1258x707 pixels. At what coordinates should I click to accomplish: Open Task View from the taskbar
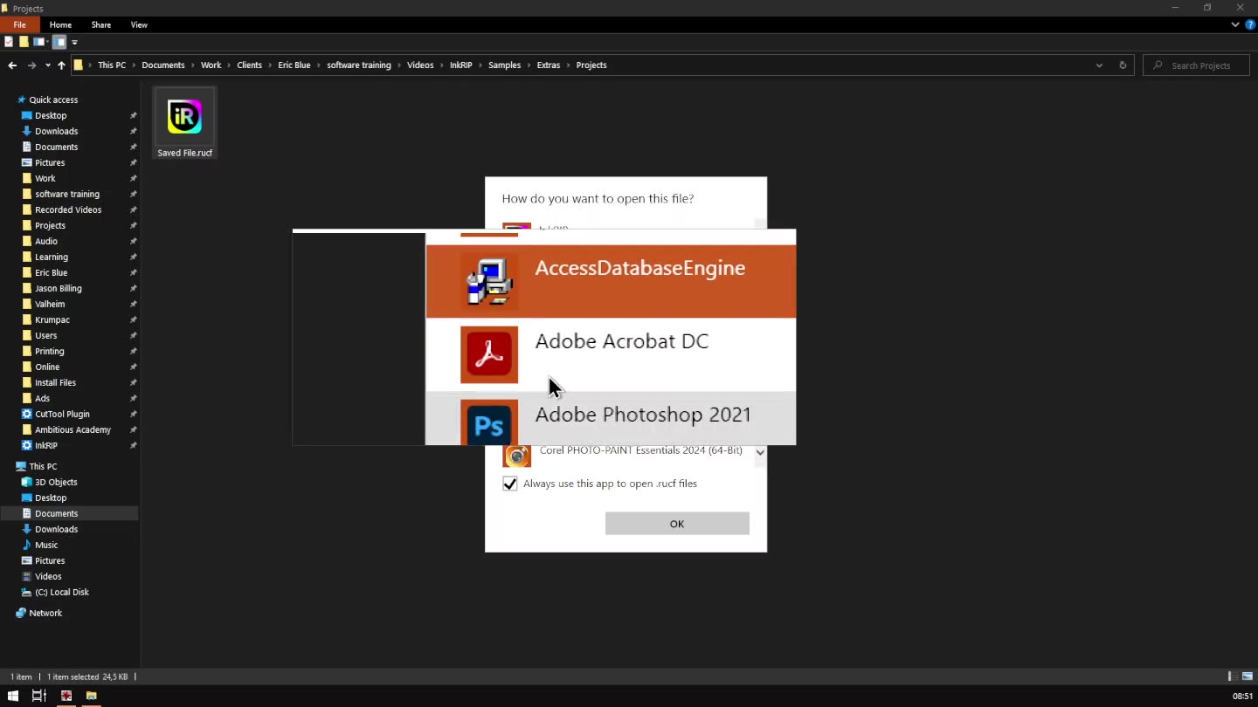pyautogui.click(x=38, y=696)
